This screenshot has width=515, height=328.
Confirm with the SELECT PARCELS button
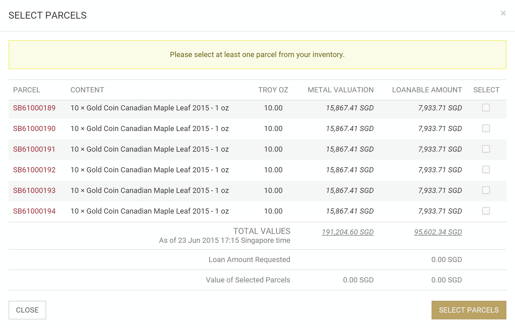click(x=469, y=310)
